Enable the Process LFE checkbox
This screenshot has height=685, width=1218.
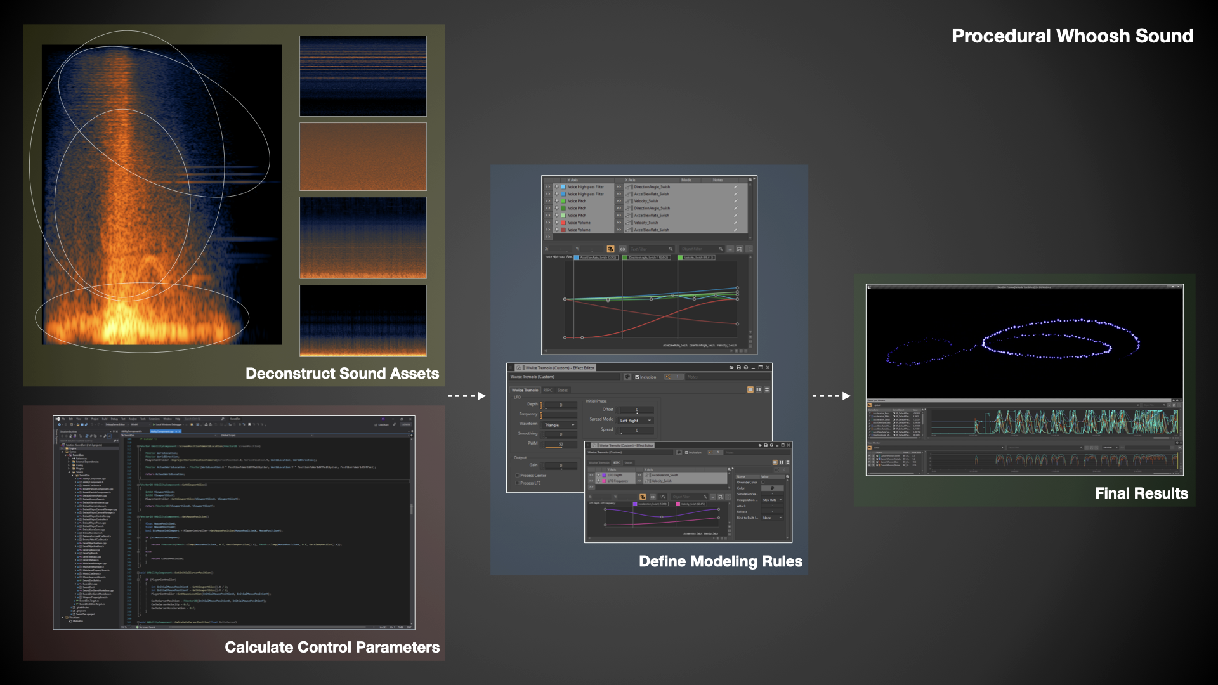click(x=517, y=483)
